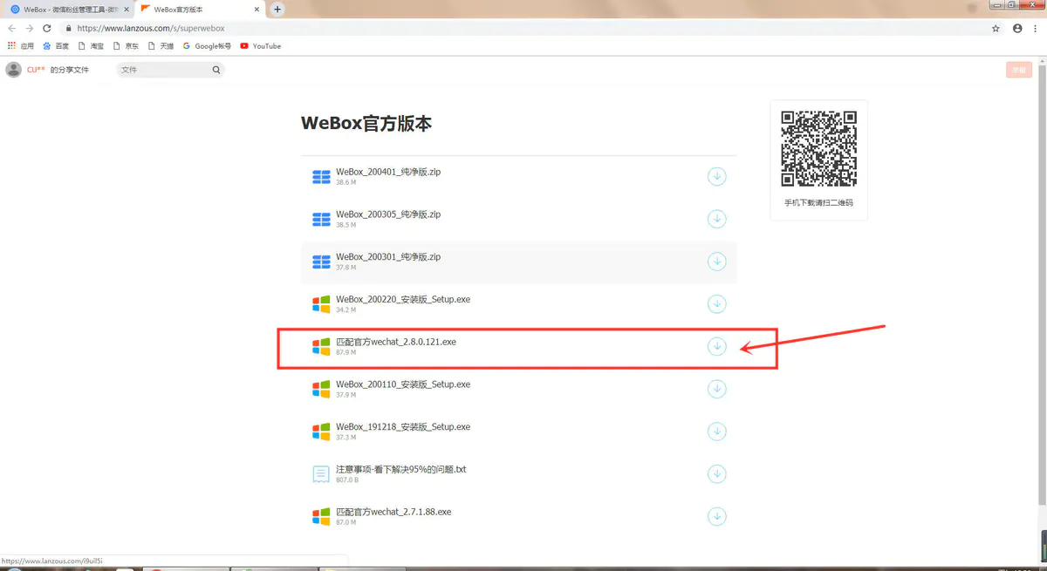
Task: Open the Chrome profile account icon
Action: 1017,28
